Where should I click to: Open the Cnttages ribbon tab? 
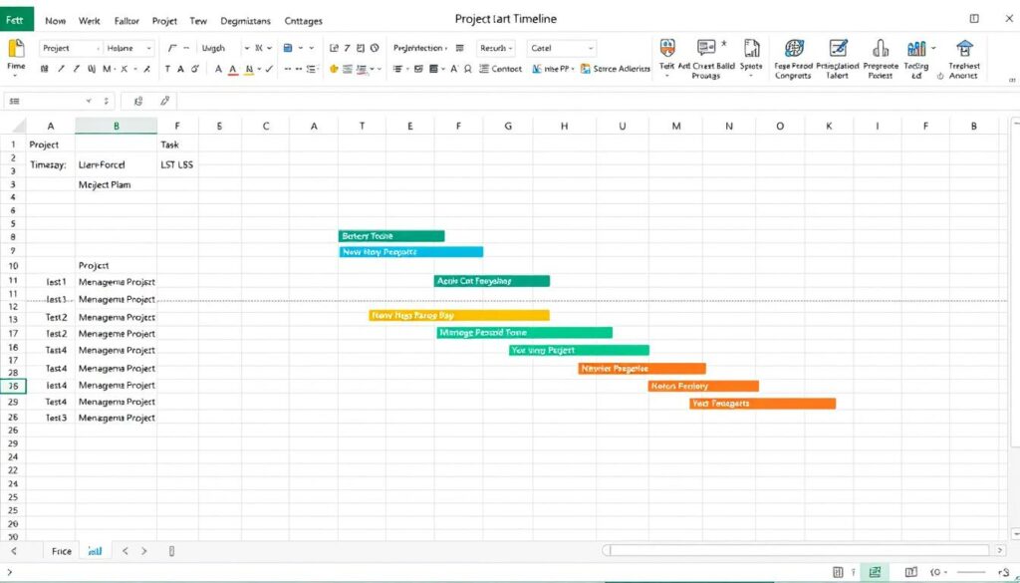click(303, 21)
